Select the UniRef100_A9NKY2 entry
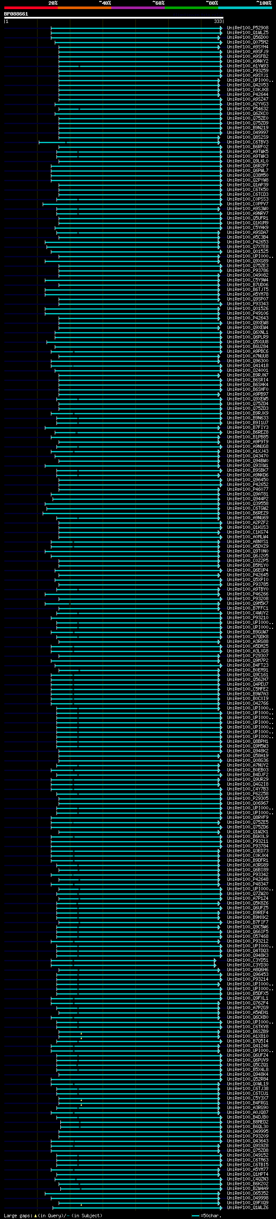 (248, 61)
